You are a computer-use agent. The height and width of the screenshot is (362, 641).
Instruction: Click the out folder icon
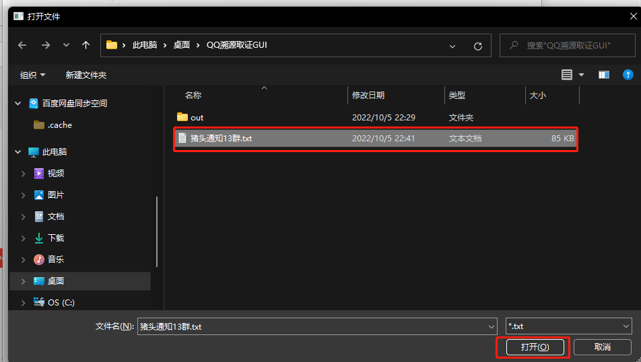182,117
